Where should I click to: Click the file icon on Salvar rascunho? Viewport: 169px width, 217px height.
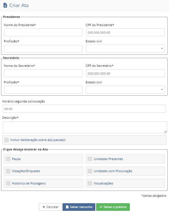tap(67, 207)
